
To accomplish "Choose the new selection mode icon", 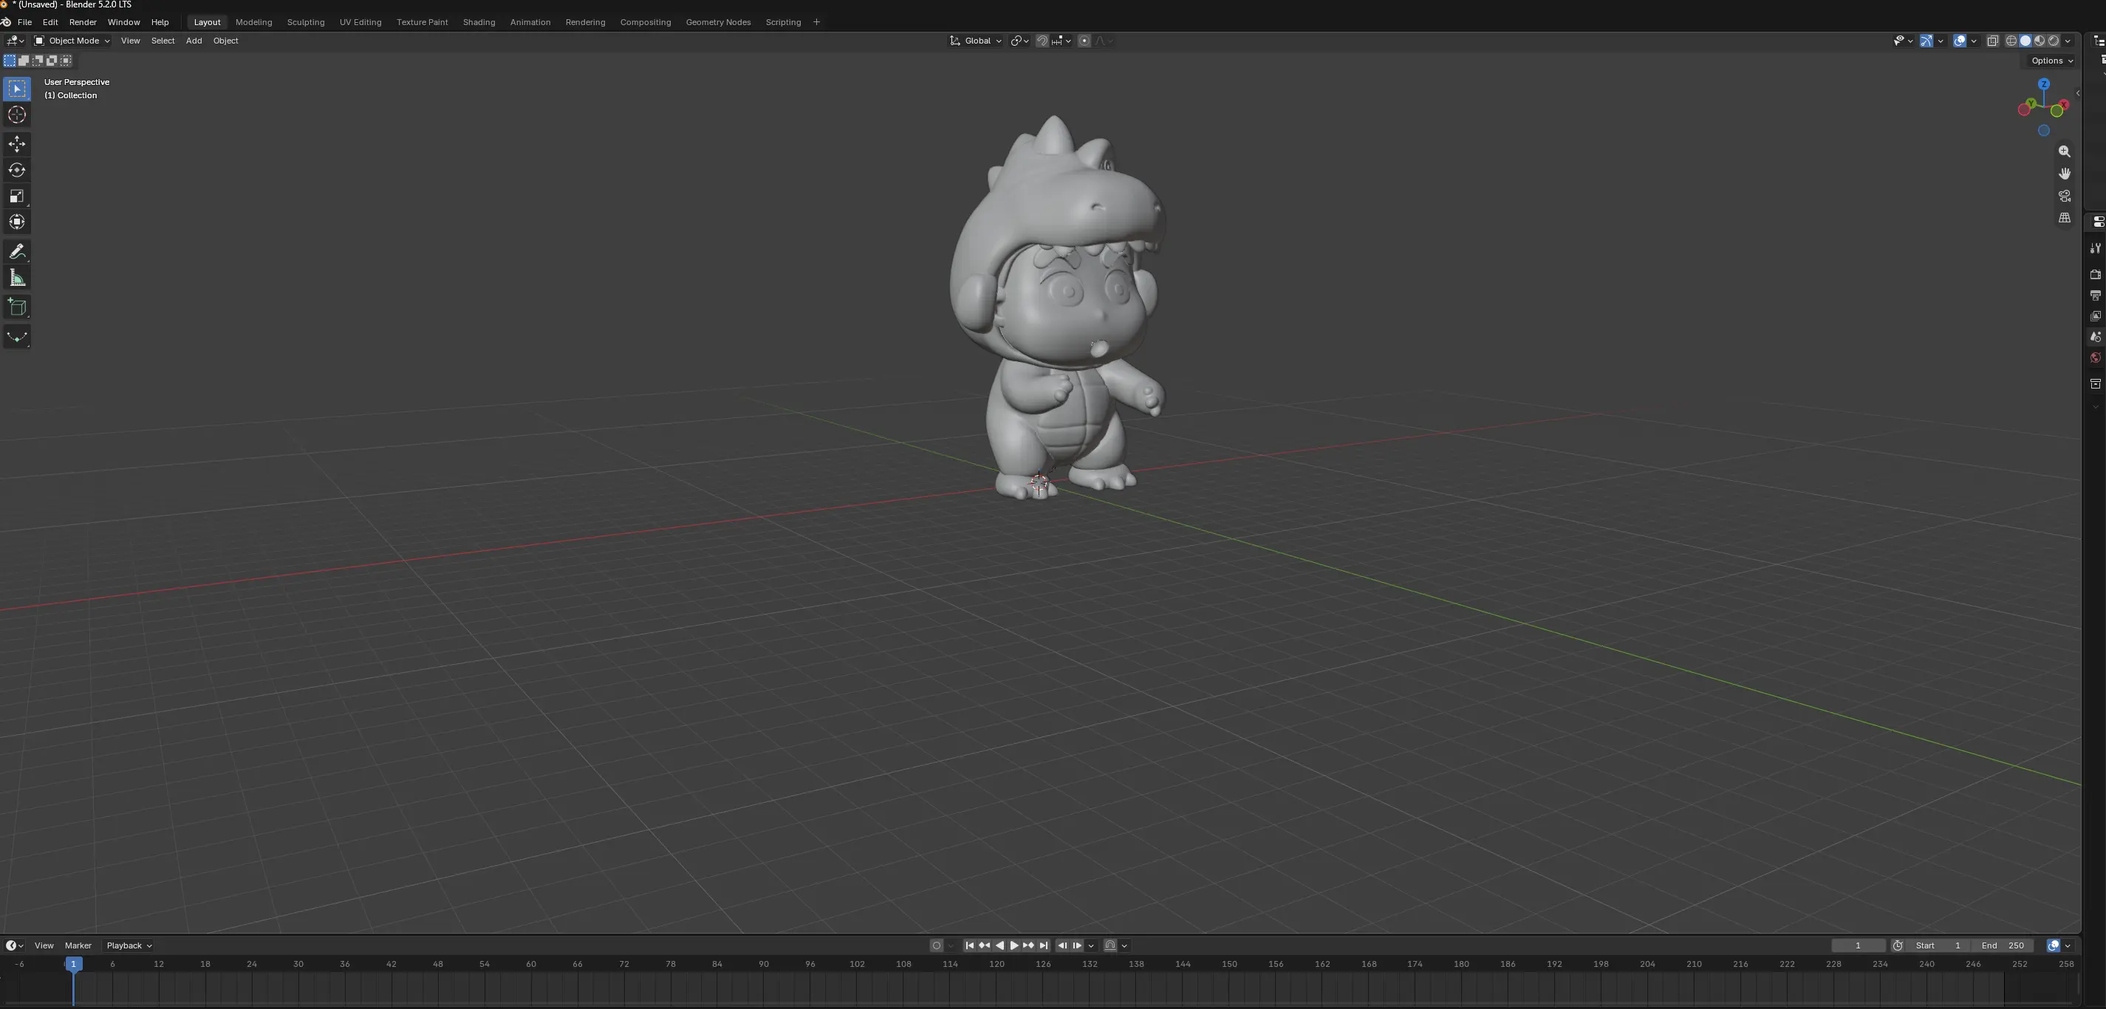I will point(10,61).
